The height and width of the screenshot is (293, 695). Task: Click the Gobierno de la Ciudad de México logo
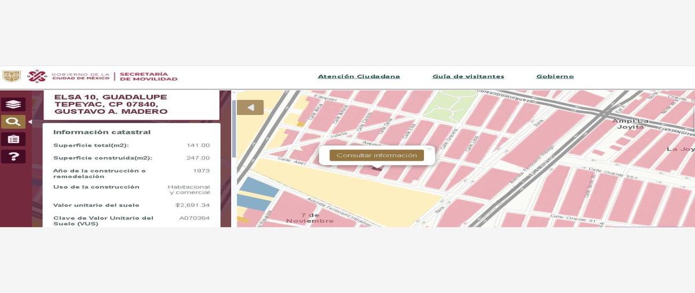pyautogui.click(x=68, y=76)
